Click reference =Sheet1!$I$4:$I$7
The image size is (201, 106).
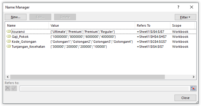(x=150, y=47)
